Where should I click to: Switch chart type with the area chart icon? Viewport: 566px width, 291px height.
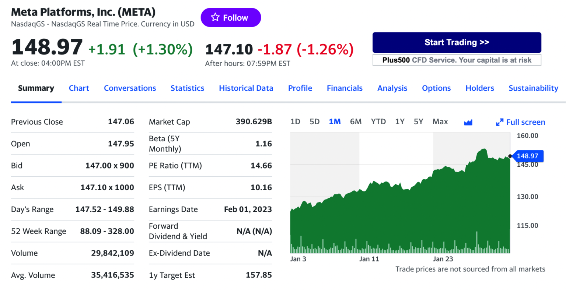(468, 122)
